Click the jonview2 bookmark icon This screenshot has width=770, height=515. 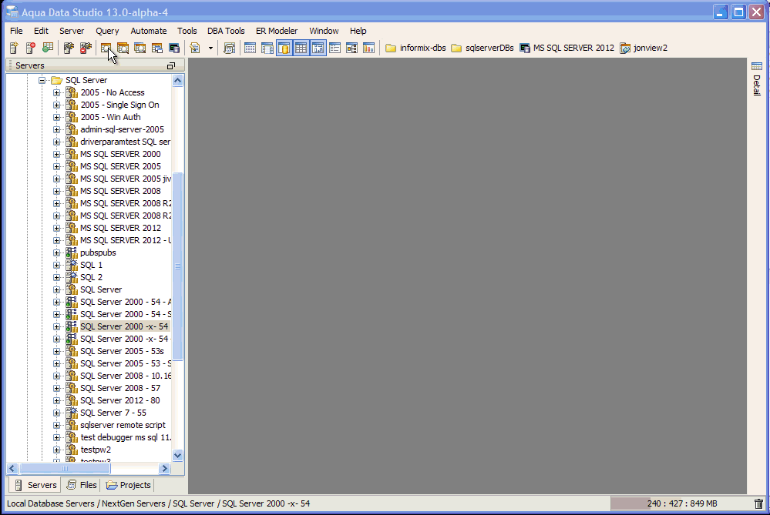tap(625, 48)
